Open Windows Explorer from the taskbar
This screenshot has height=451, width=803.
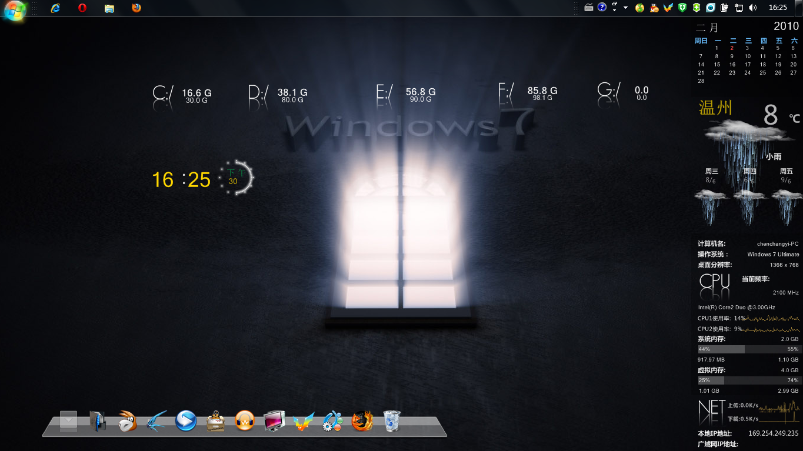[x=109, y=8]
